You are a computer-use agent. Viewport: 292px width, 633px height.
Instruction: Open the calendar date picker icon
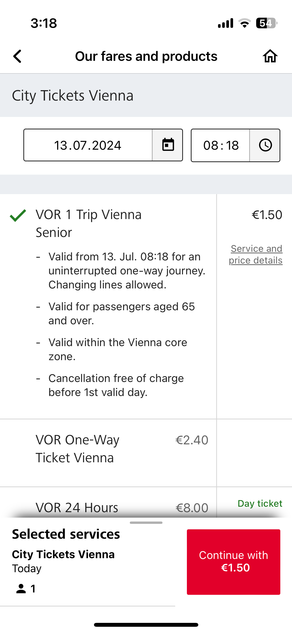[168, 145]
